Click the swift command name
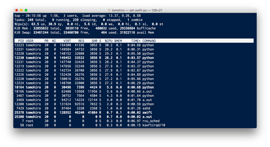 tap(147, 112)
